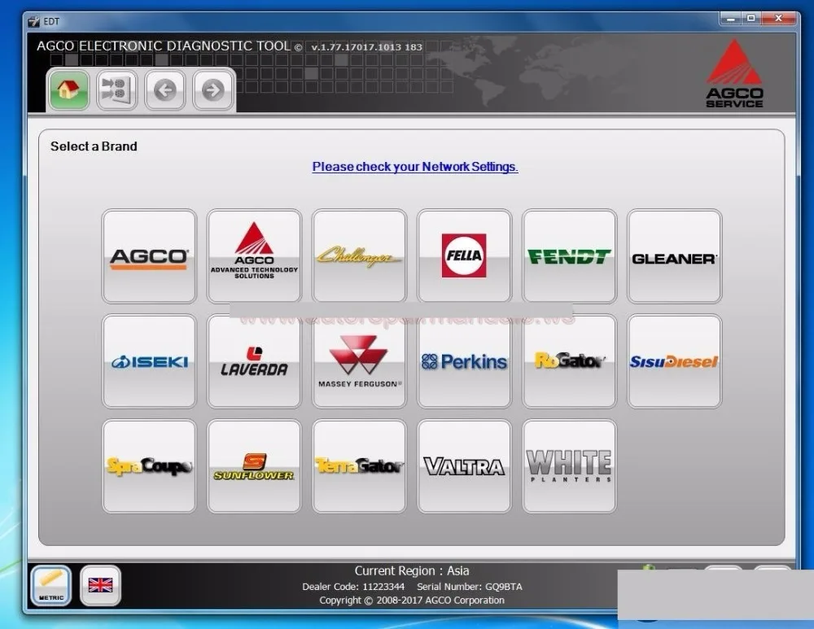Choose the Gleaner brand tile
Viewport: 814px width, 629px height.
(x=674, y=256)
